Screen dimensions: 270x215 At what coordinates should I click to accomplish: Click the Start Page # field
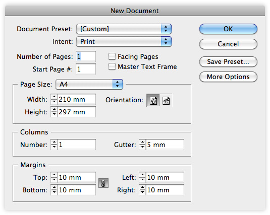pos(86,69)
